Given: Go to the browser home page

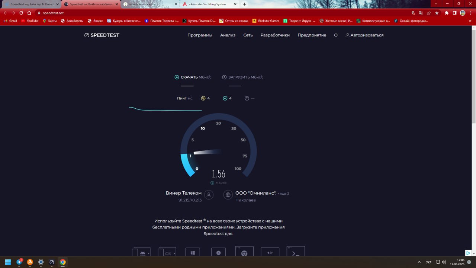Looking at the screenshot, I should [29, 13].
